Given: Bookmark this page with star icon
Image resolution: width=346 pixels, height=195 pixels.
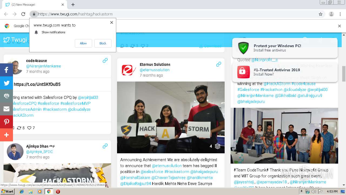Looking at the screenshot, I should pyautogui.click(x=321, y=14).
